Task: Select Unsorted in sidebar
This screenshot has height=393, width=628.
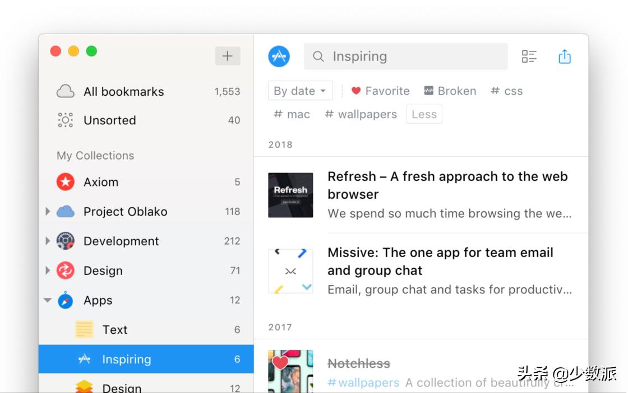Action: tap(146, 120)
